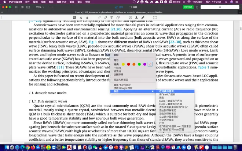Switch to the Annotate (批注) mode tab
This screenshot has height=151, width=242.
pyautogui.click(x=119, y=7)
